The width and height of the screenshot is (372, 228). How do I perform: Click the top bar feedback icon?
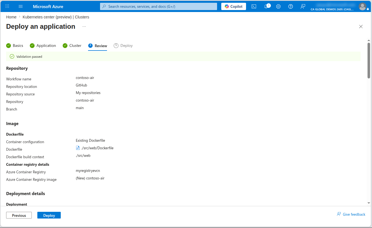pos(303,6)
